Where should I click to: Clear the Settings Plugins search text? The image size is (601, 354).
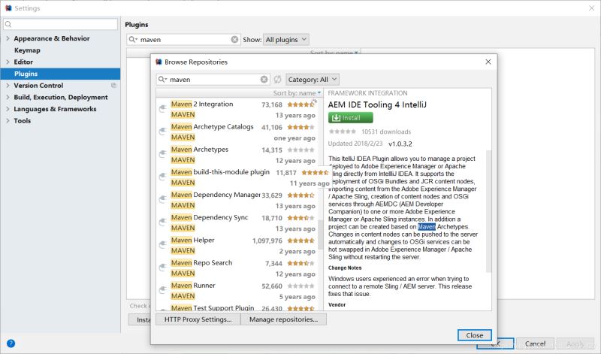point(234,40)
